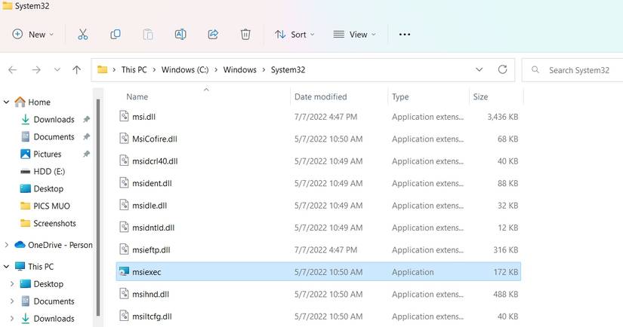The height and width of the screenshot is (327, 623).
Task: Click pin icon next to Pictures
Action: click(x=86, y=154)
